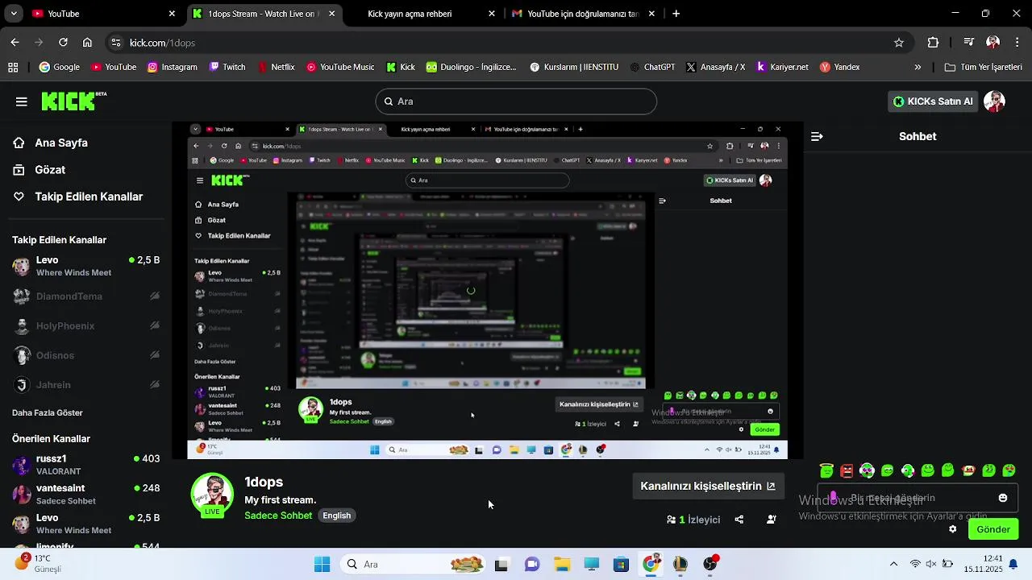Open Chrome extensions puzzle icon

click(x=934, y=43)
